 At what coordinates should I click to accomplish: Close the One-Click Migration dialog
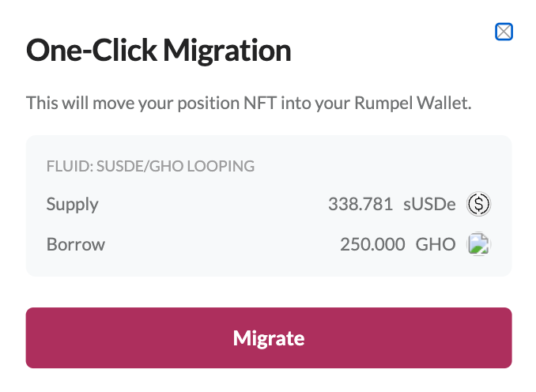coord(504,32)
